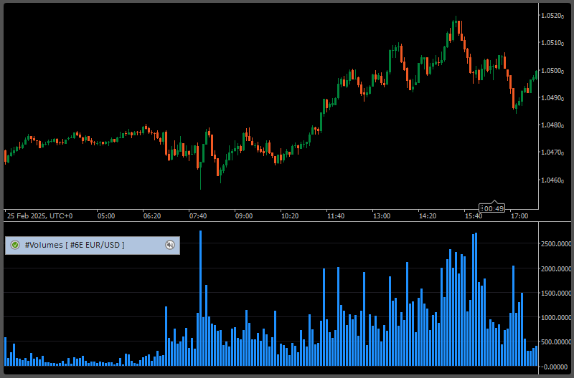Screen dimensions: 574x378
Task: Click the 500 volume scale label
Action: (x=555, y=341)
